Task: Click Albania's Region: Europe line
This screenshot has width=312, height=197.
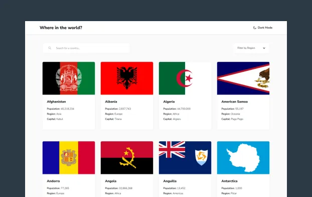Action: point(114,114)
